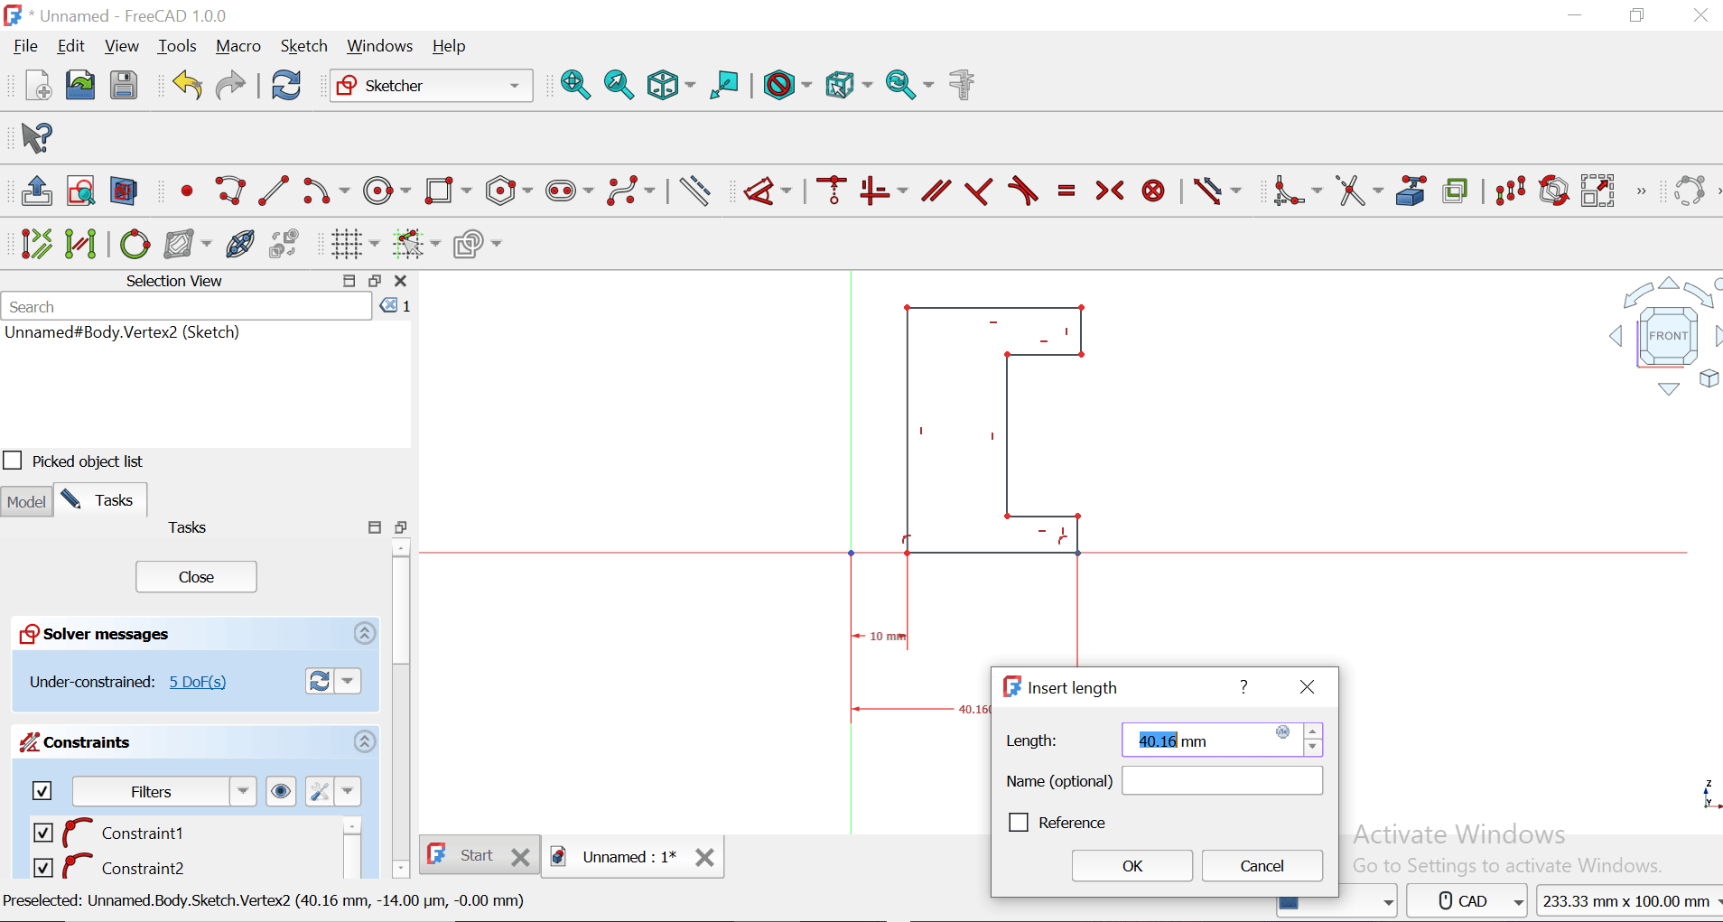Apply block constraint
This screenshot has height=922, width=1723.
click(x=1153, y=191)
